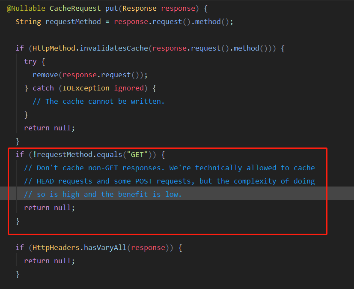This screenshot has height=289, width=354.
Task: Place cursor on 'String requestMethod' declaration
Action: 58,22
